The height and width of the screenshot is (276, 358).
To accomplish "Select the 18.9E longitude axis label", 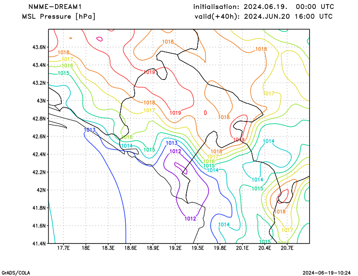I will click(153, 248).
